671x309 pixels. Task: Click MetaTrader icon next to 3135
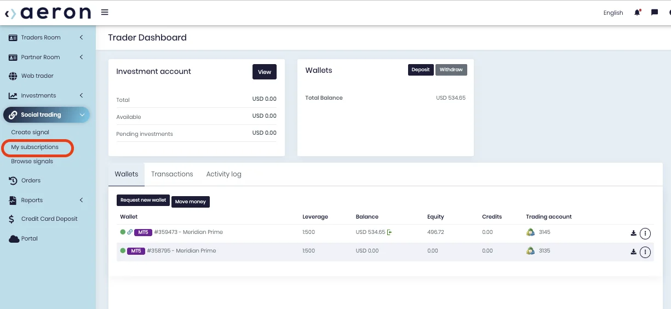[x=530, y=251]
